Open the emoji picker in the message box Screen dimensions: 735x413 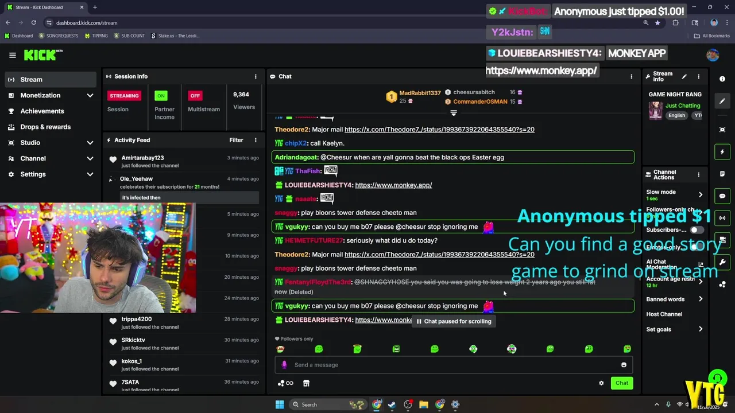pos(624,365)
